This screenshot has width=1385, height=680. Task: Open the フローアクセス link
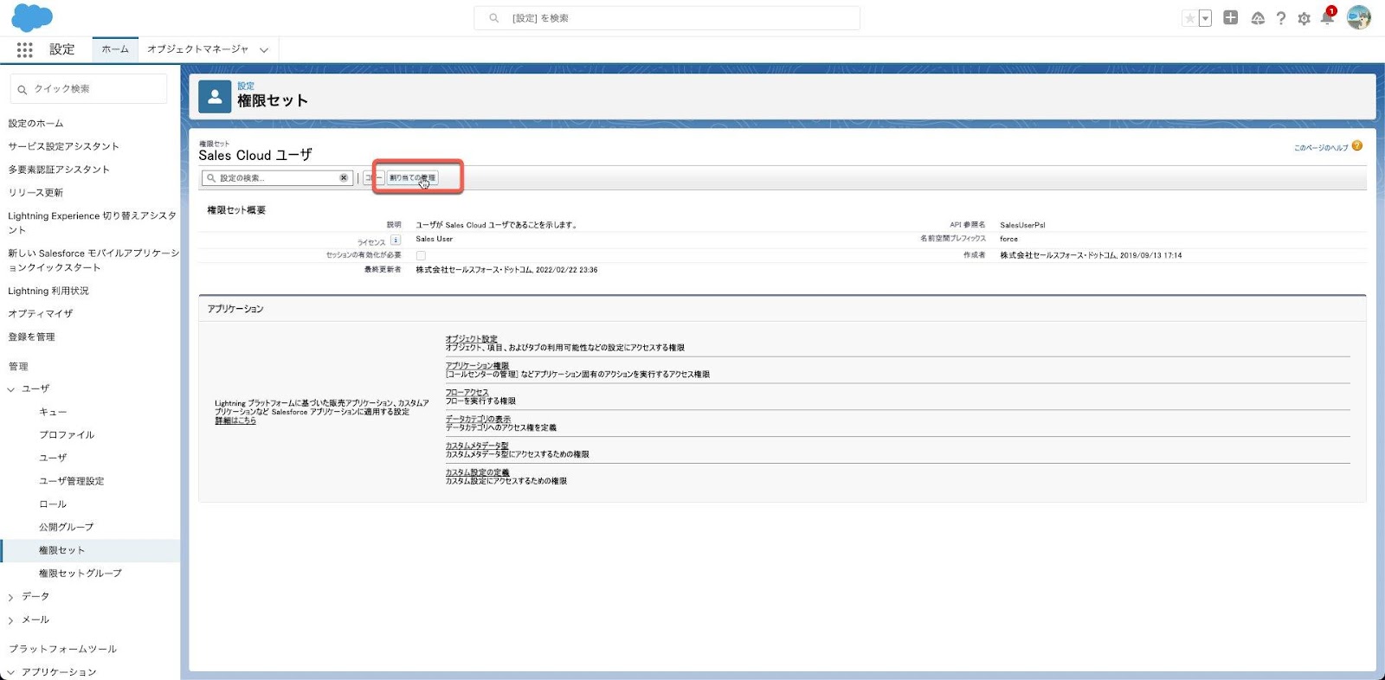[467, 393]
